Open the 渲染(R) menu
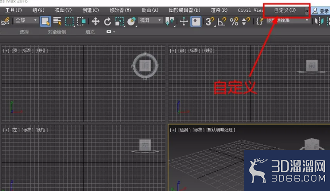 point(219,10)
